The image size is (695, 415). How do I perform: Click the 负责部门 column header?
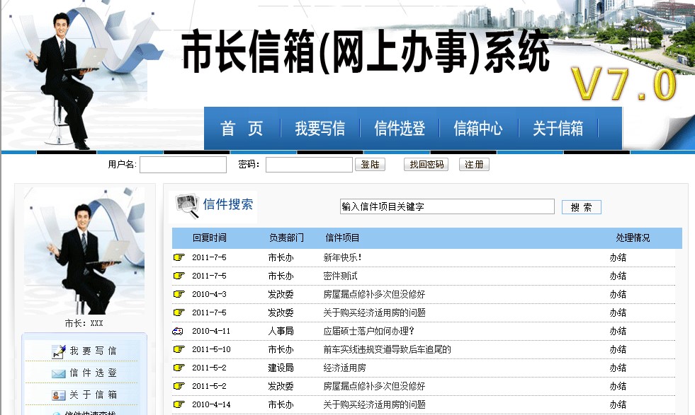[286, 238]
